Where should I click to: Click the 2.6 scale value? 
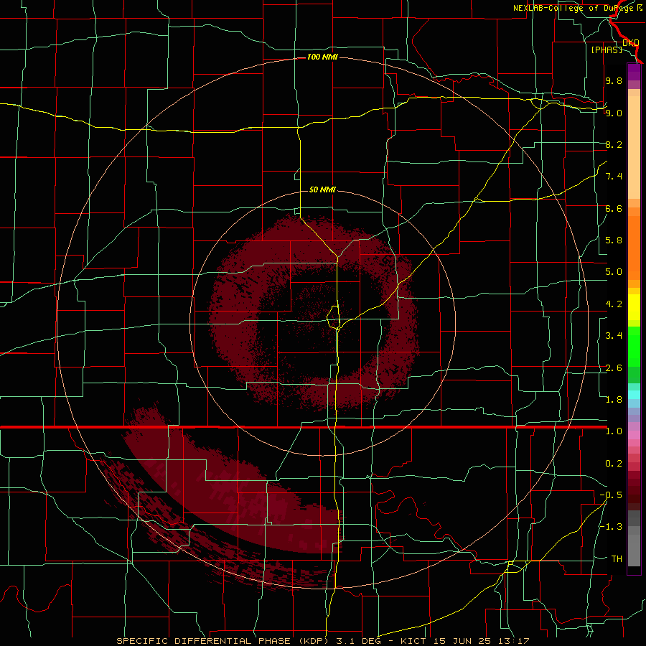tap(614, 368)
